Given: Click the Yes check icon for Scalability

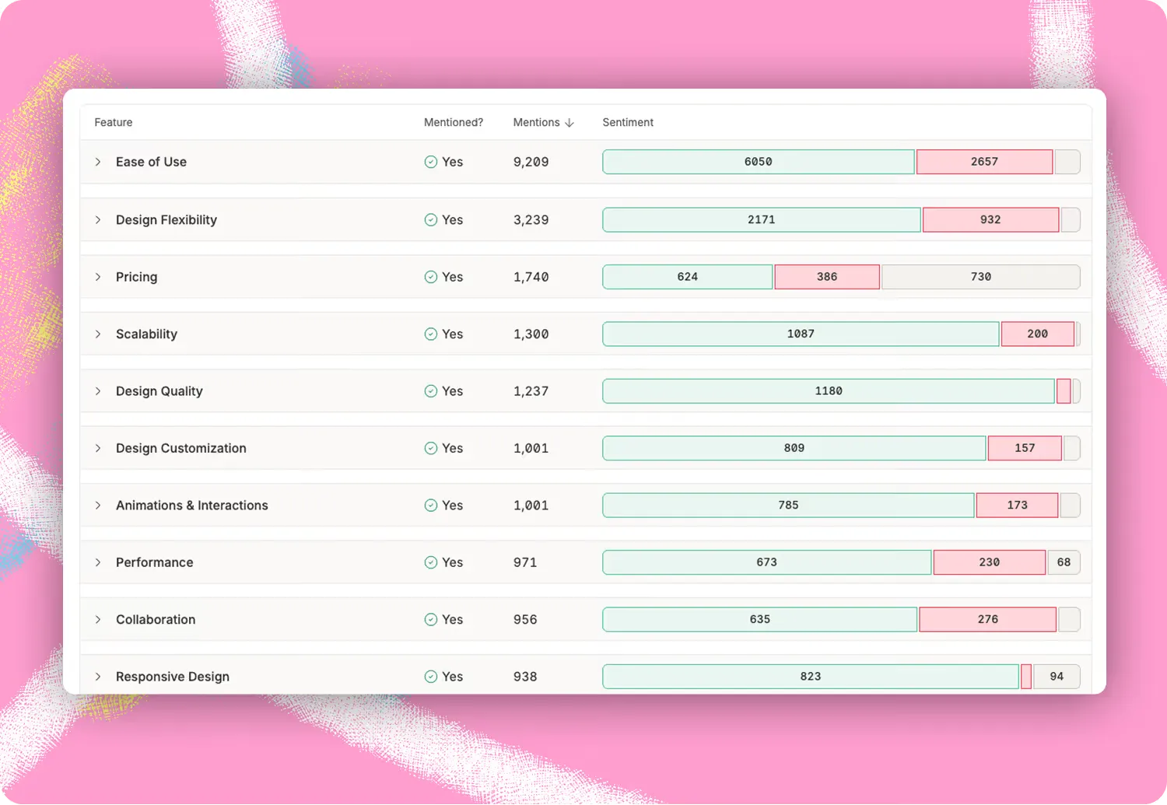Looking at the screenshot, I should pos(431,334).
